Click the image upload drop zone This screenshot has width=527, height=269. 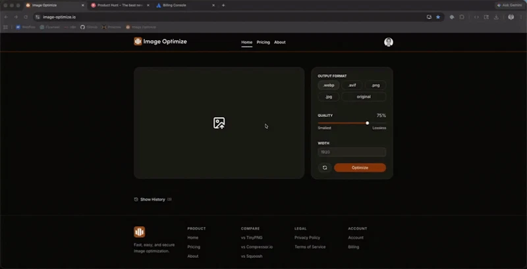[x=219, y=123]
